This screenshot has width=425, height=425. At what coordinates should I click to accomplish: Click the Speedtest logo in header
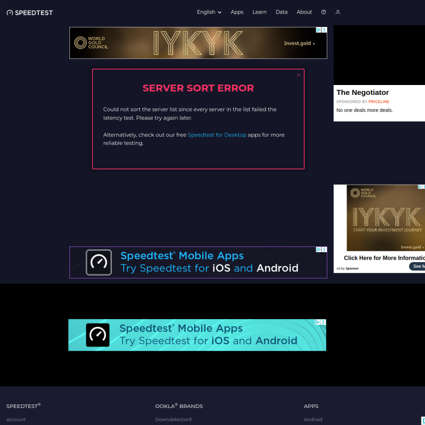pos(30,12)
